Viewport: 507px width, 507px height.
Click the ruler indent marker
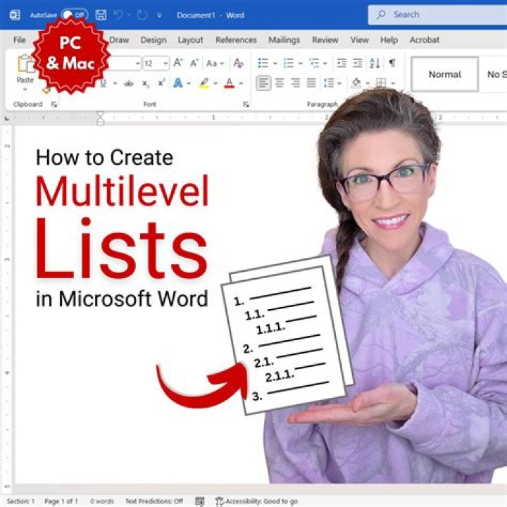click(101, 118)
